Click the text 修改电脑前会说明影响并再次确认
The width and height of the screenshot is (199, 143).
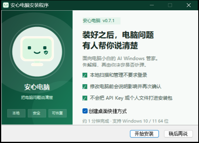[x=125, y=87]
